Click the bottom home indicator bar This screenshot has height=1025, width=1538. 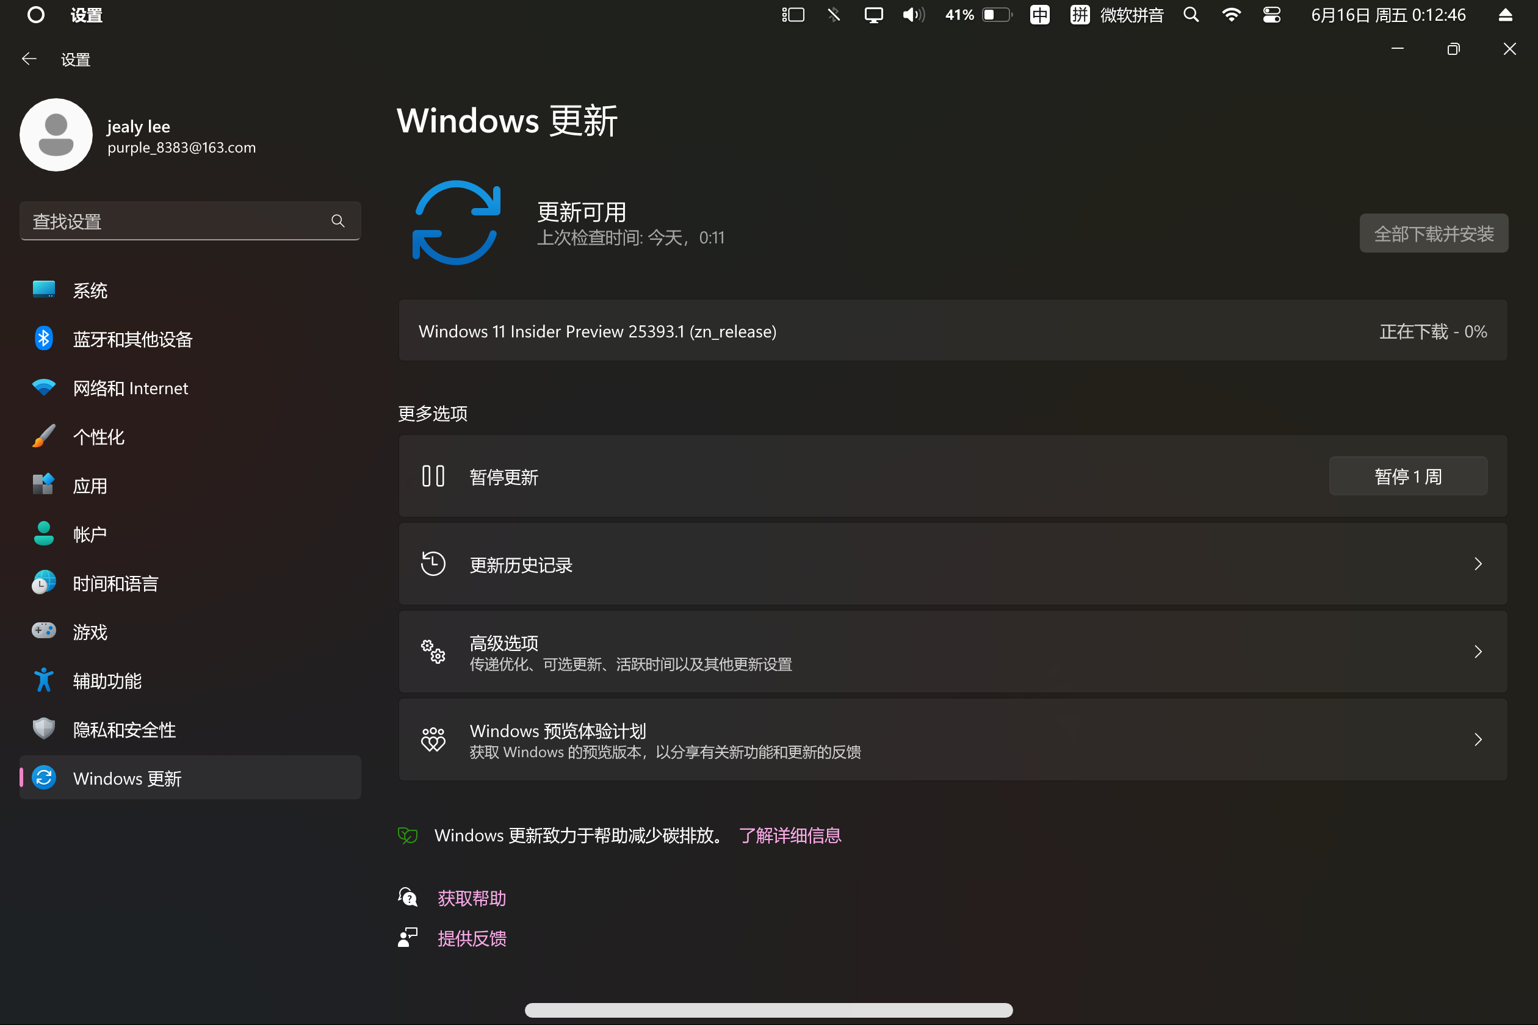point(769,1010)
